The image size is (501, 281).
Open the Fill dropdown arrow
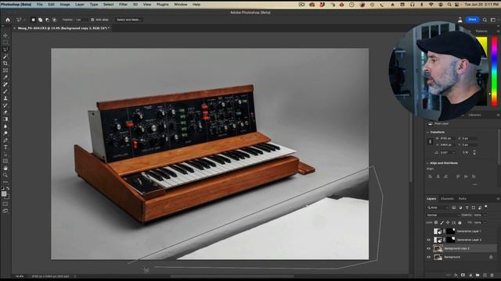(x=485, y=222)
